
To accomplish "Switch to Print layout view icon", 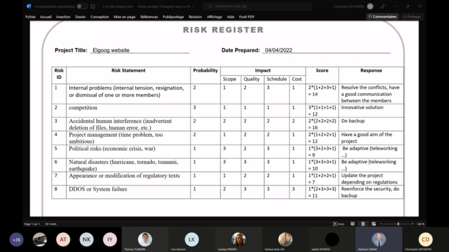I will coord(363,224).
